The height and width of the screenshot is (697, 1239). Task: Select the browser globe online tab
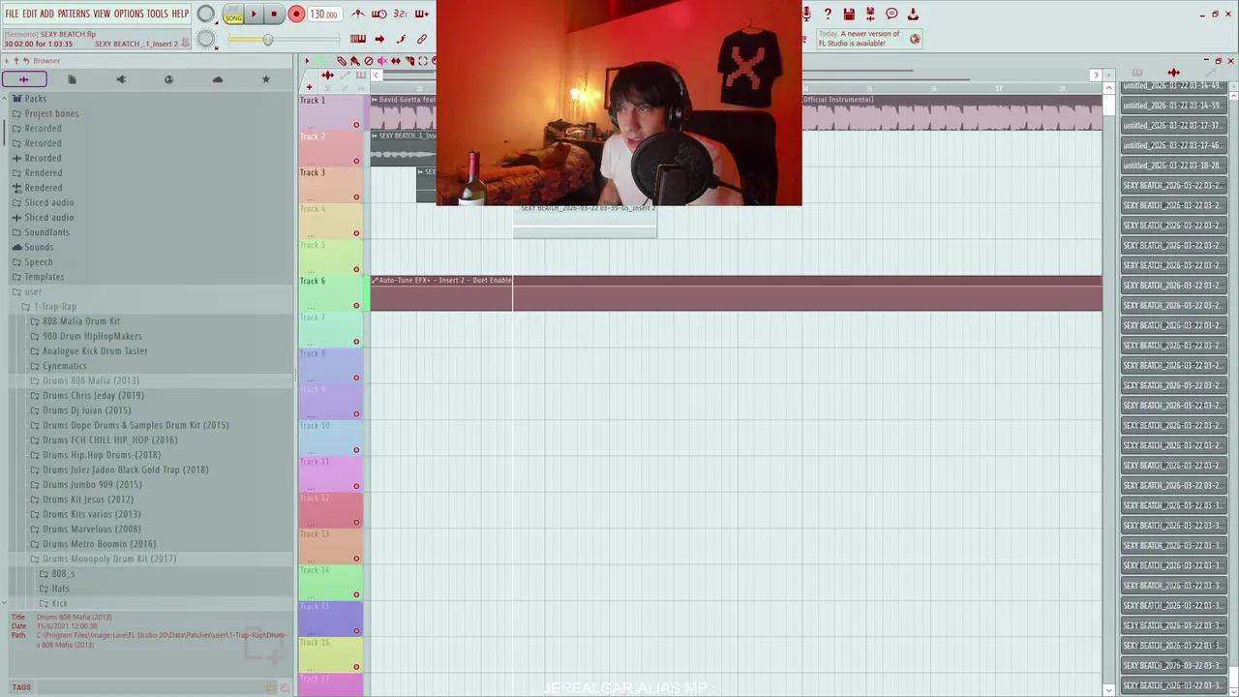[168, 79]
